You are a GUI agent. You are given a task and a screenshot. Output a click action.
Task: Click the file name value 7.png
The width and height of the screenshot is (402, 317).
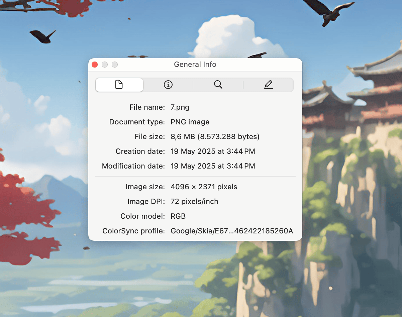tap(180, 107)
